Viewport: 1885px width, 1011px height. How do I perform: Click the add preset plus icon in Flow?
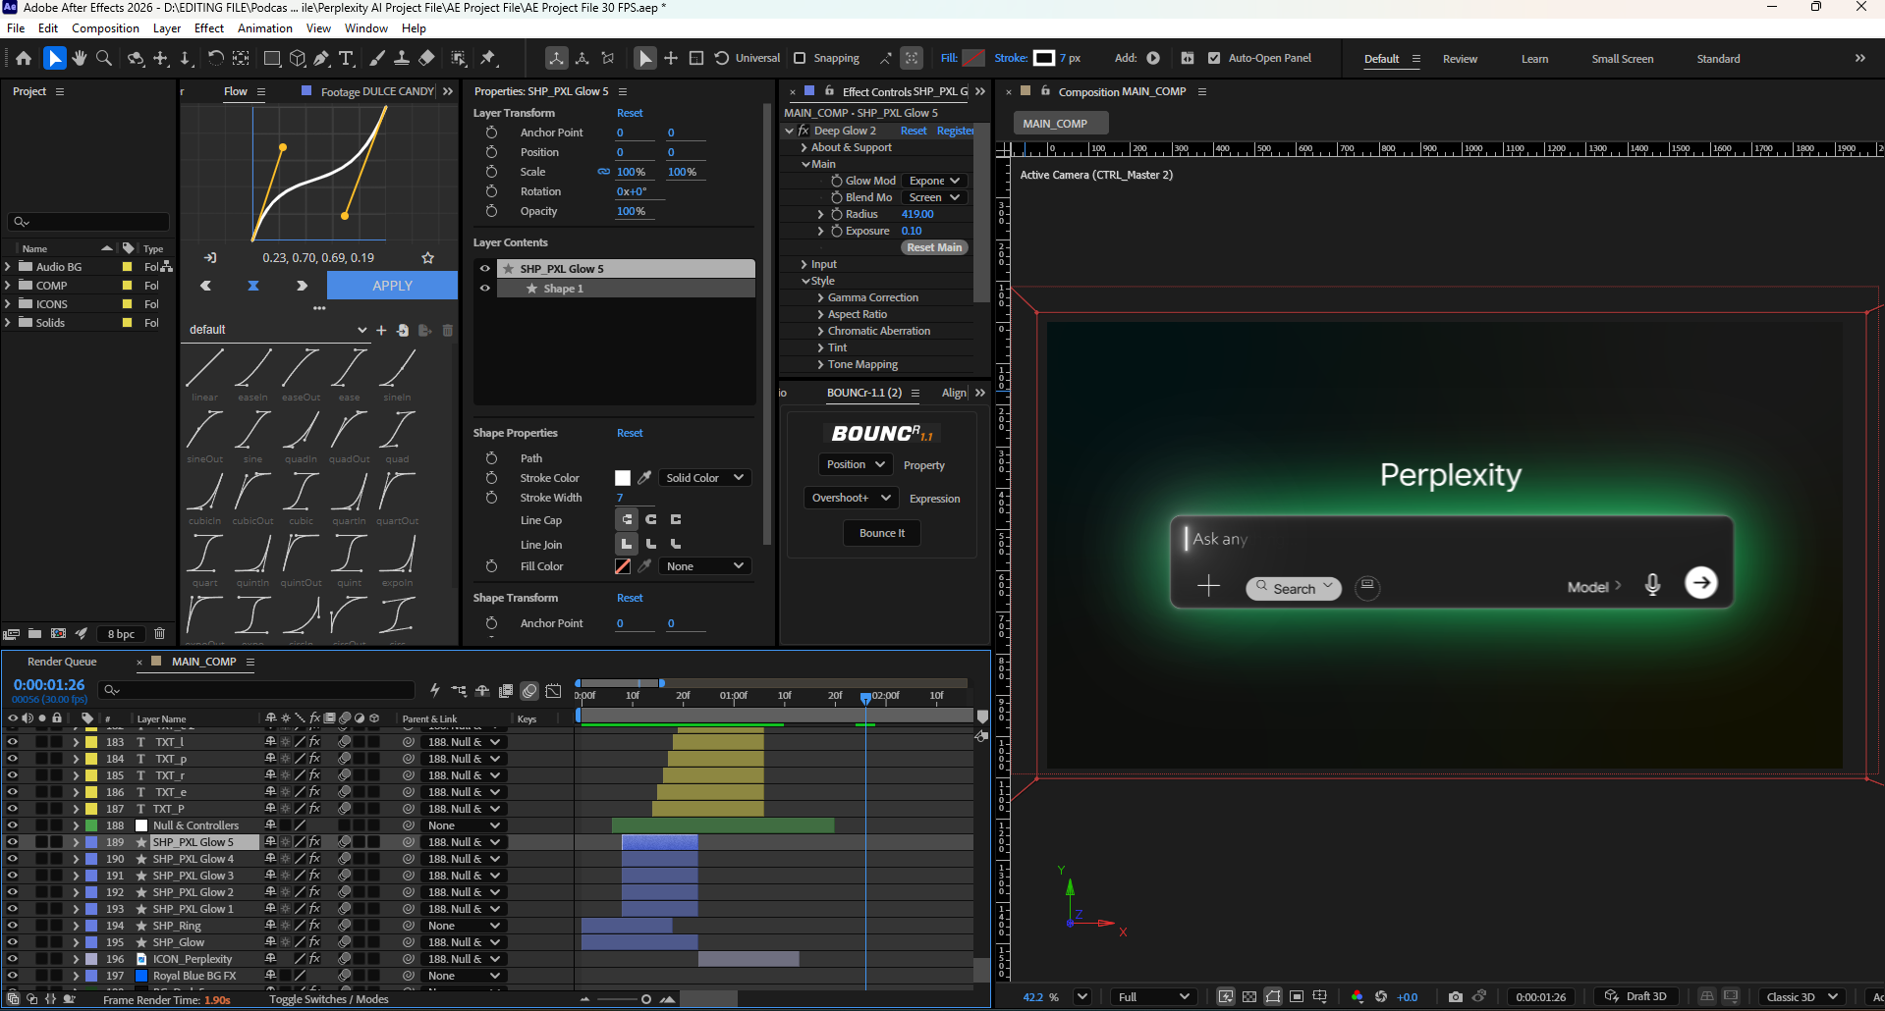(x=381, y=330)
